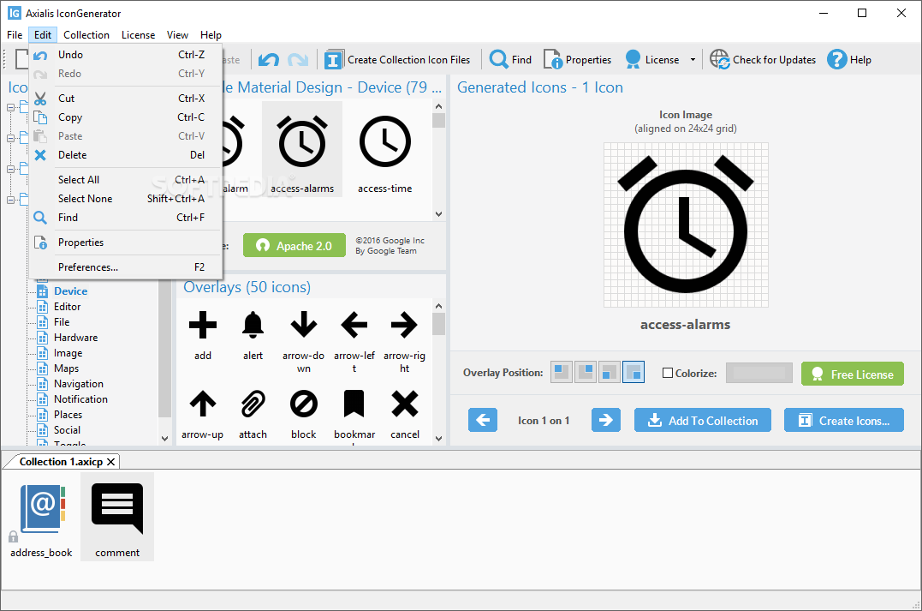Go to previous generated icon arrow
The height and width of the screenshot is (611, 922).
pos(483,420)
